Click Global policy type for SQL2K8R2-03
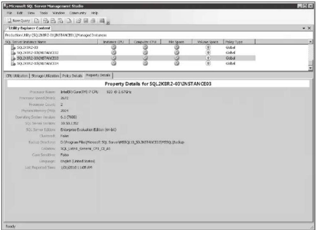The width and height of the screenshot is (316, 230). [x=230, y=47]
